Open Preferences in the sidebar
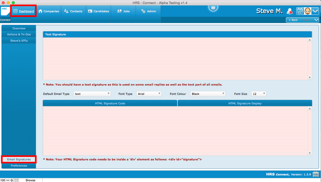 19,166
